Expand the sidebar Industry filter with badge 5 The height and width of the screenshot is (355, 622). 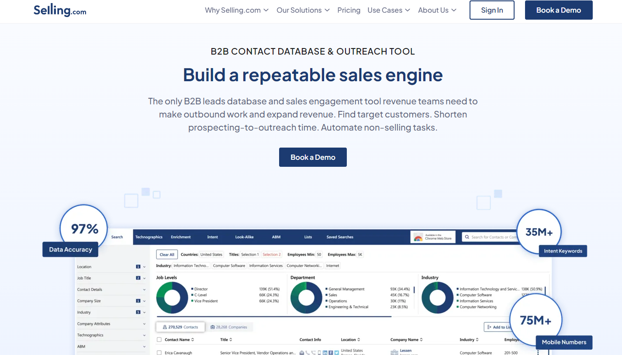tap(111, 312)
